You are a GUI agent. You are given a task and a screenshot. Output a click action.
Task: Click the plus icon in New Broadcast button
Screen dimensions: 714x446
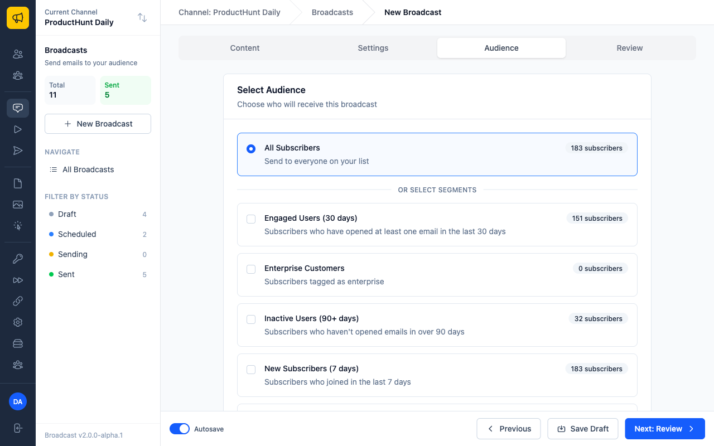point(67,124)
